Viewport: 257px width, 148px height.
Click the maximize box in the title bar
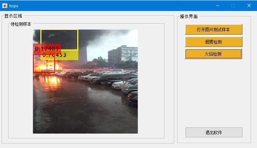(x=233, y=6)
